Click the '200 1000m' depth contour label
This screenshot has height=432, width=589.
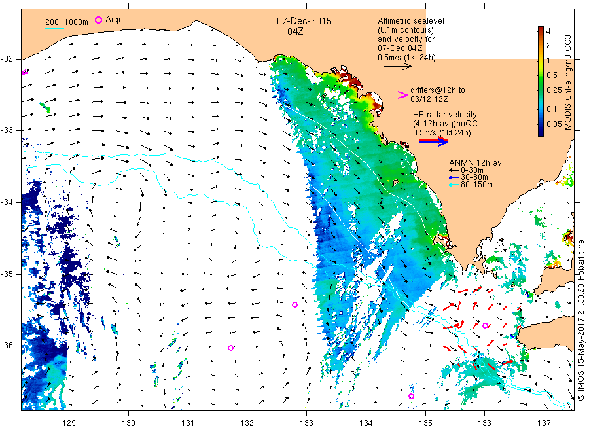click(67, 22)
